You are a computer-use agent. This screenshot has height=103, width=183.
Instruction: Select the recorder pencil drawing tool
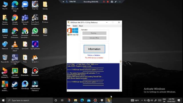(x=116, y=2)
